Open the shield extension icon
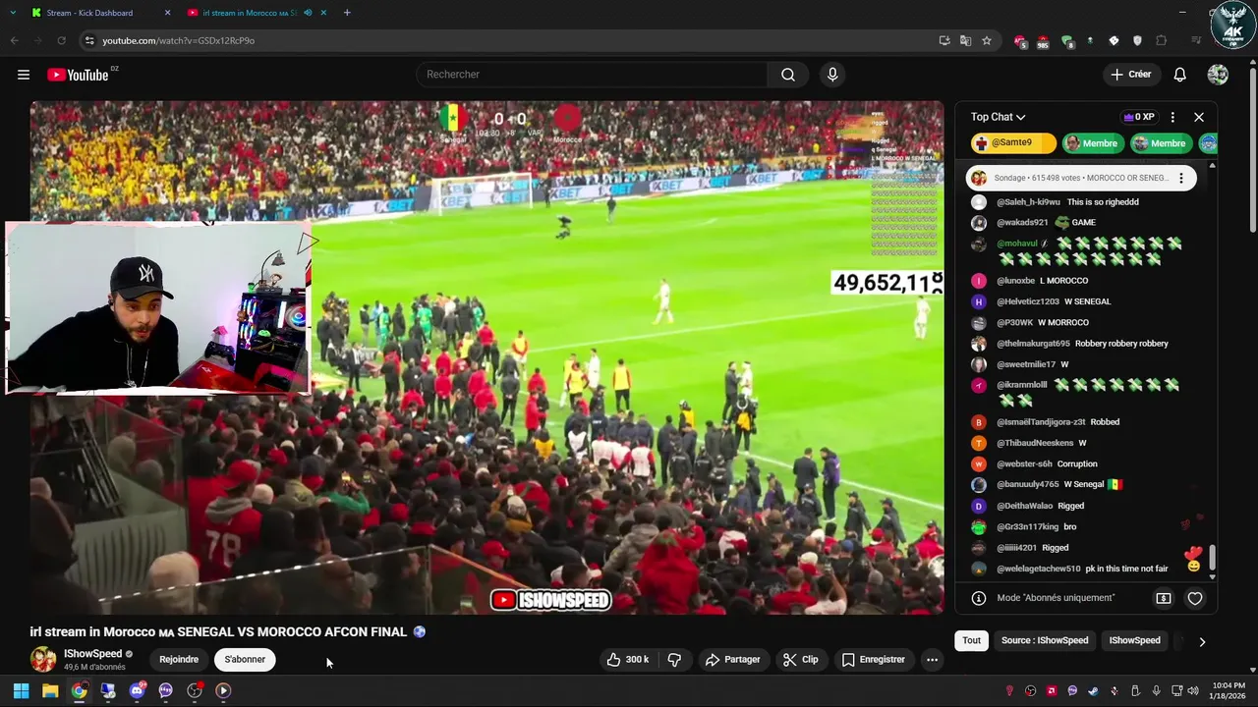The image size is (1258, 707). pyautogui.click(x=1138, y=40)
